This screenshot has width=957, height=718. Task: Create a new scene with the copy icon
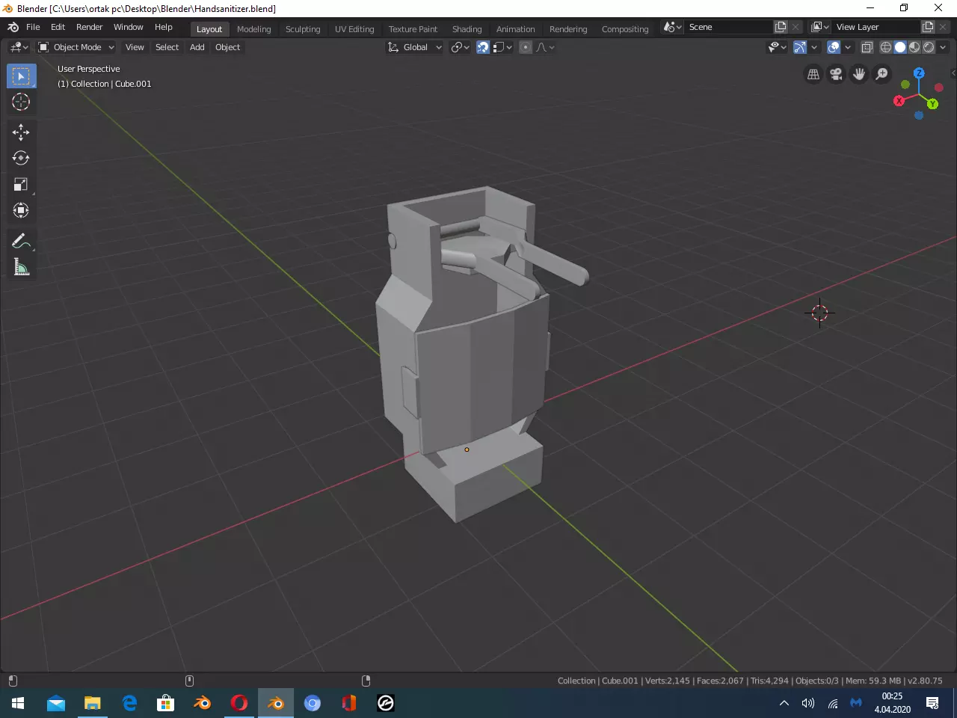(781, 27)
